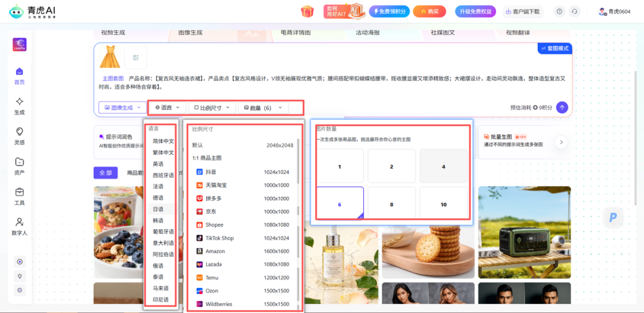Select the Ozon size preset
Screen dimensions: 644x313
point(243,291)
